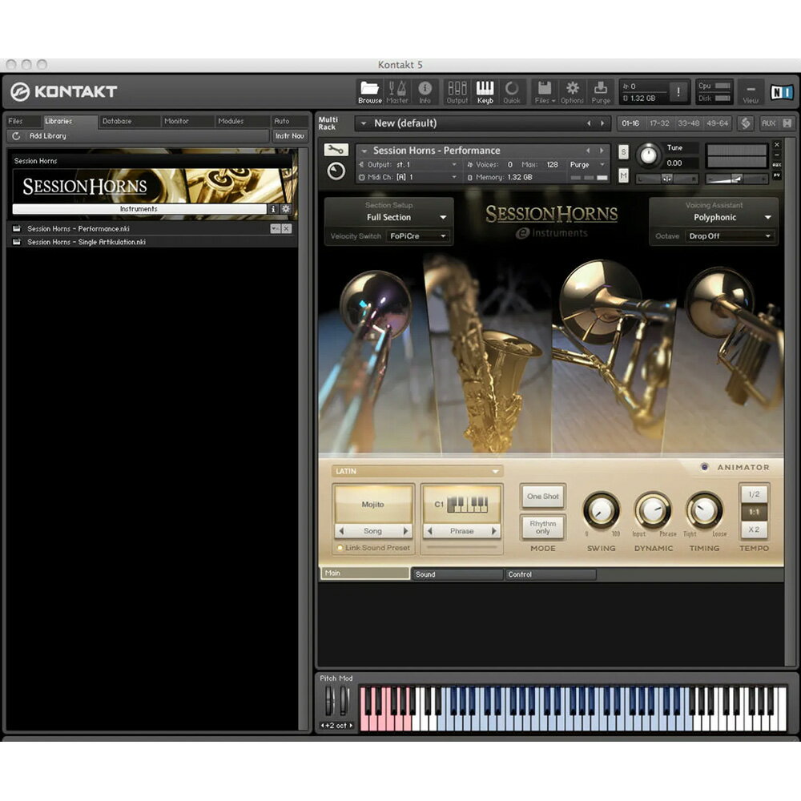The image size is (801, 801).
Task: Click Session Horns library settings gear
Action: 286,209
